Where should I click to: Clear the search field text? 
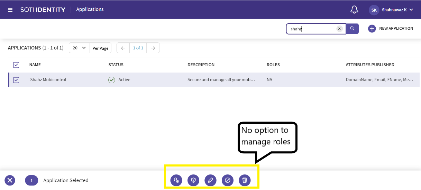click(x=339, y=29)
